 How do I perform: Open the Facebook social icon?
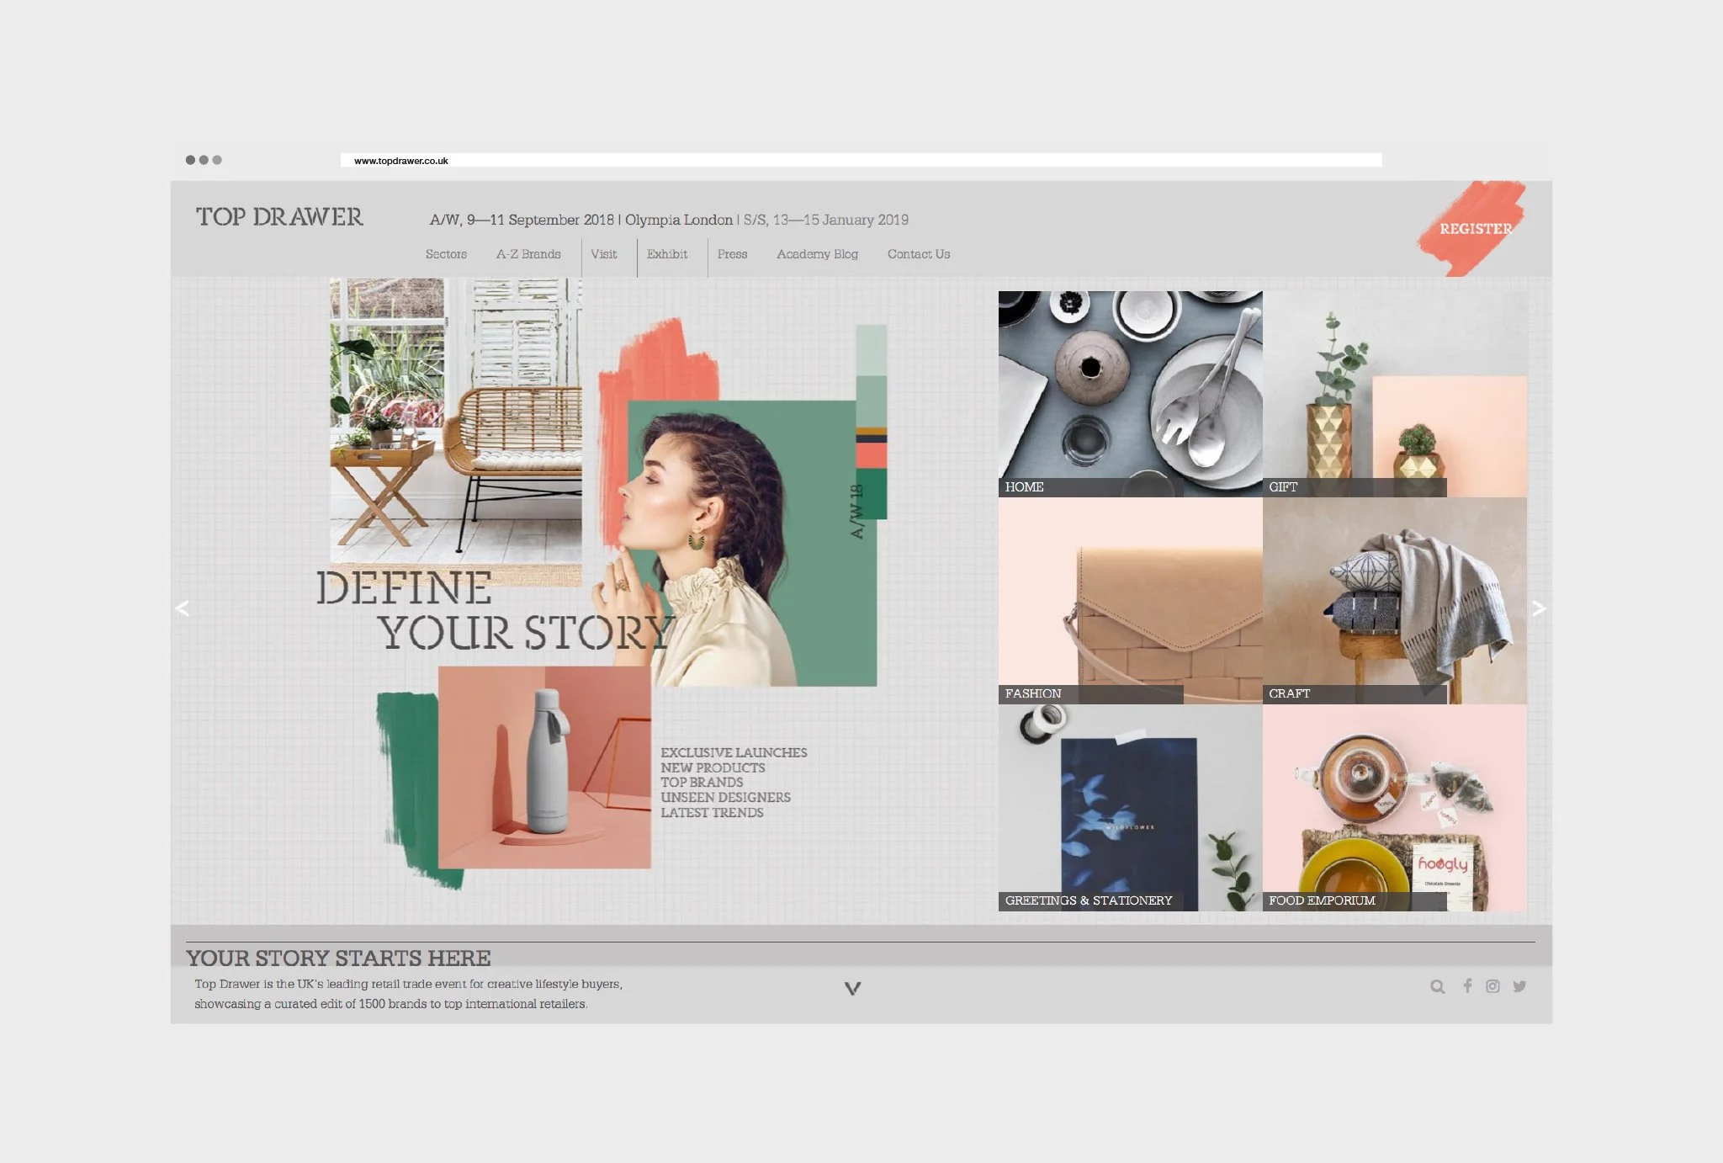tap(1467, 985)
